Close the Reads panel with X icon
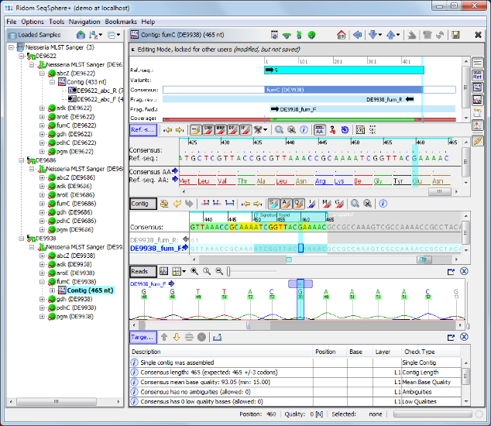 click(464, 272)
